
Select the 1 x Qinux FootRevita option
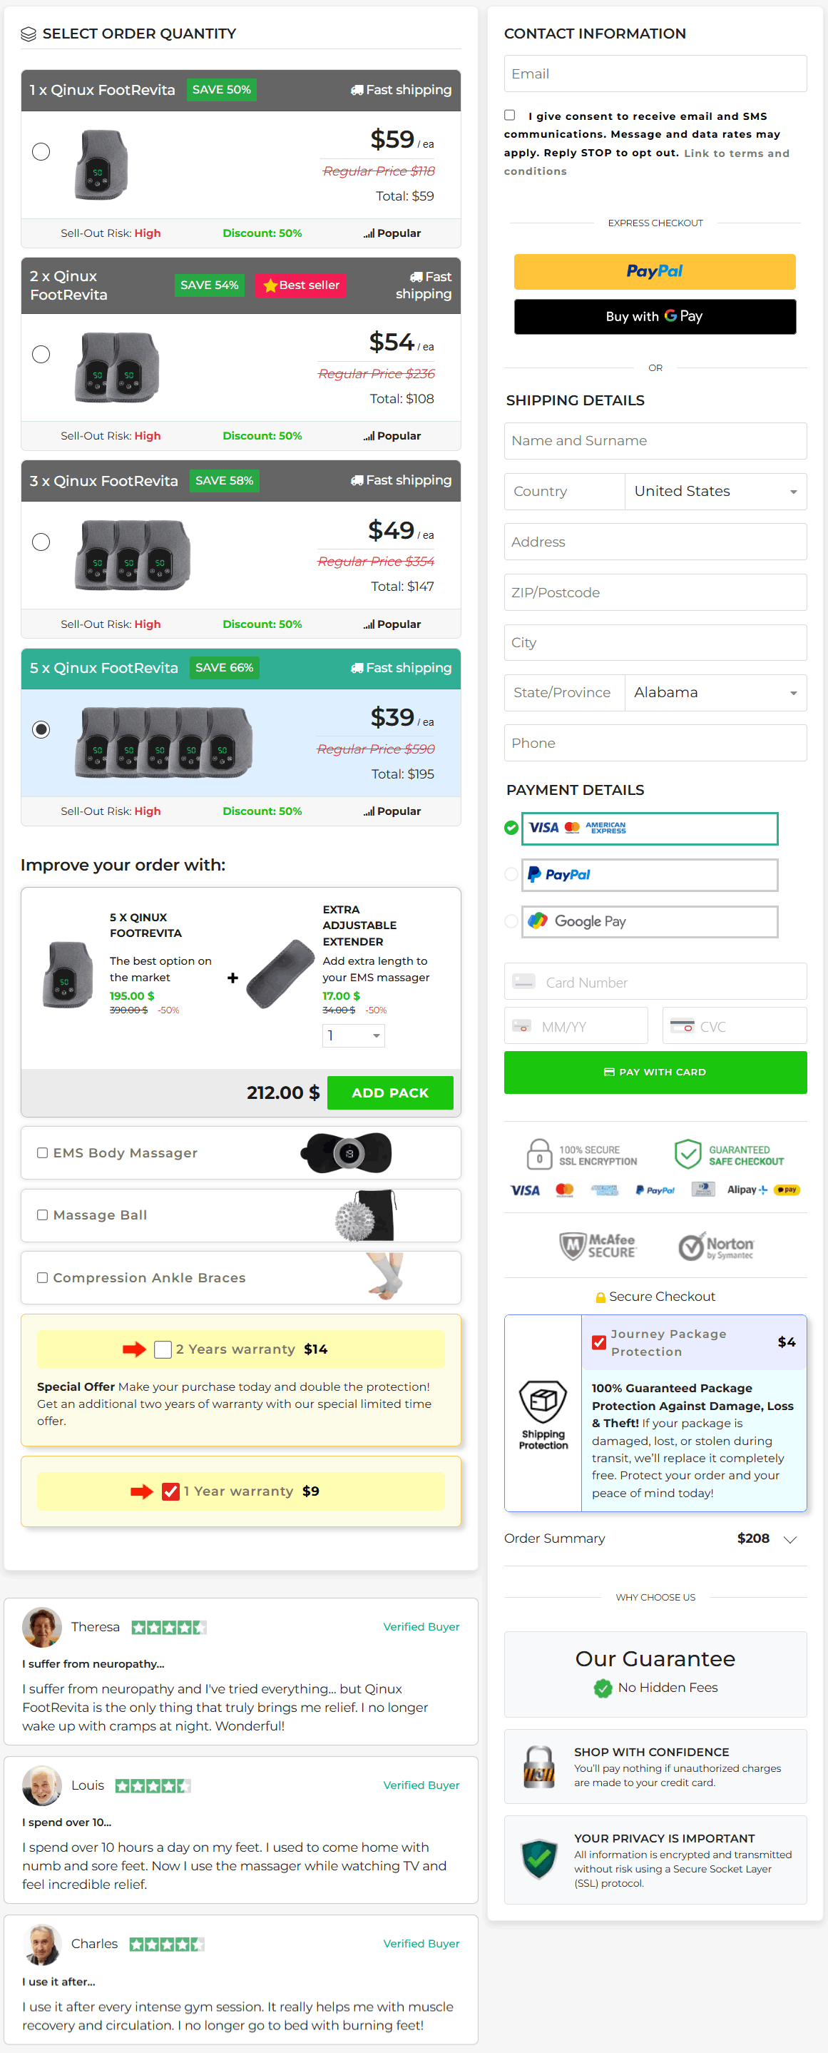(x=41, y=151)
